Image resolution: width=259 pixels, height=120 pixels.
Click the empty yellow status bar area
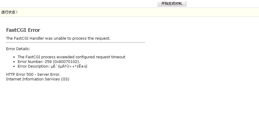click(138, 12)
